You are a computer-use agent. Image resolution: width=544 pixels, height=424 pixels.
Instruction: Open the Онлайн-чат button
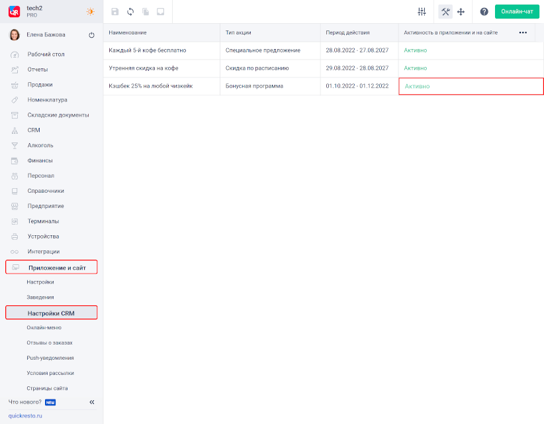[x=517, y=11]
